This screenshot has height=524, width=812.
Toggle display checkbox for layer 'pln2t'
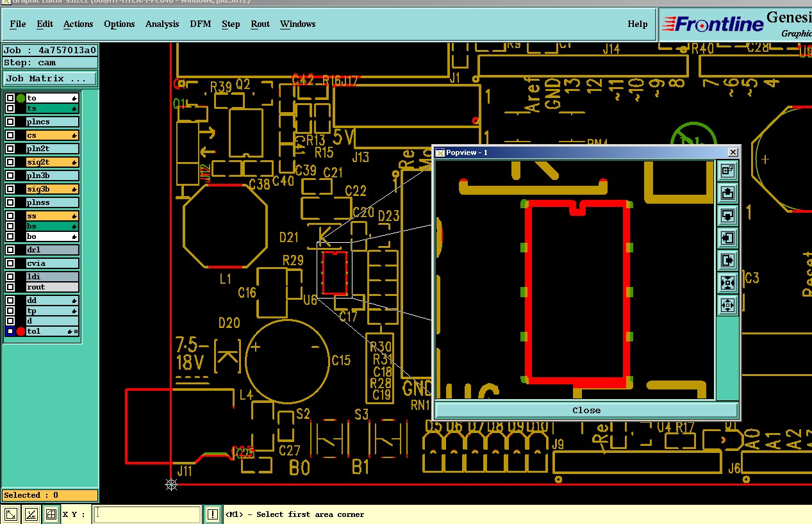click(x=10, y=149)
